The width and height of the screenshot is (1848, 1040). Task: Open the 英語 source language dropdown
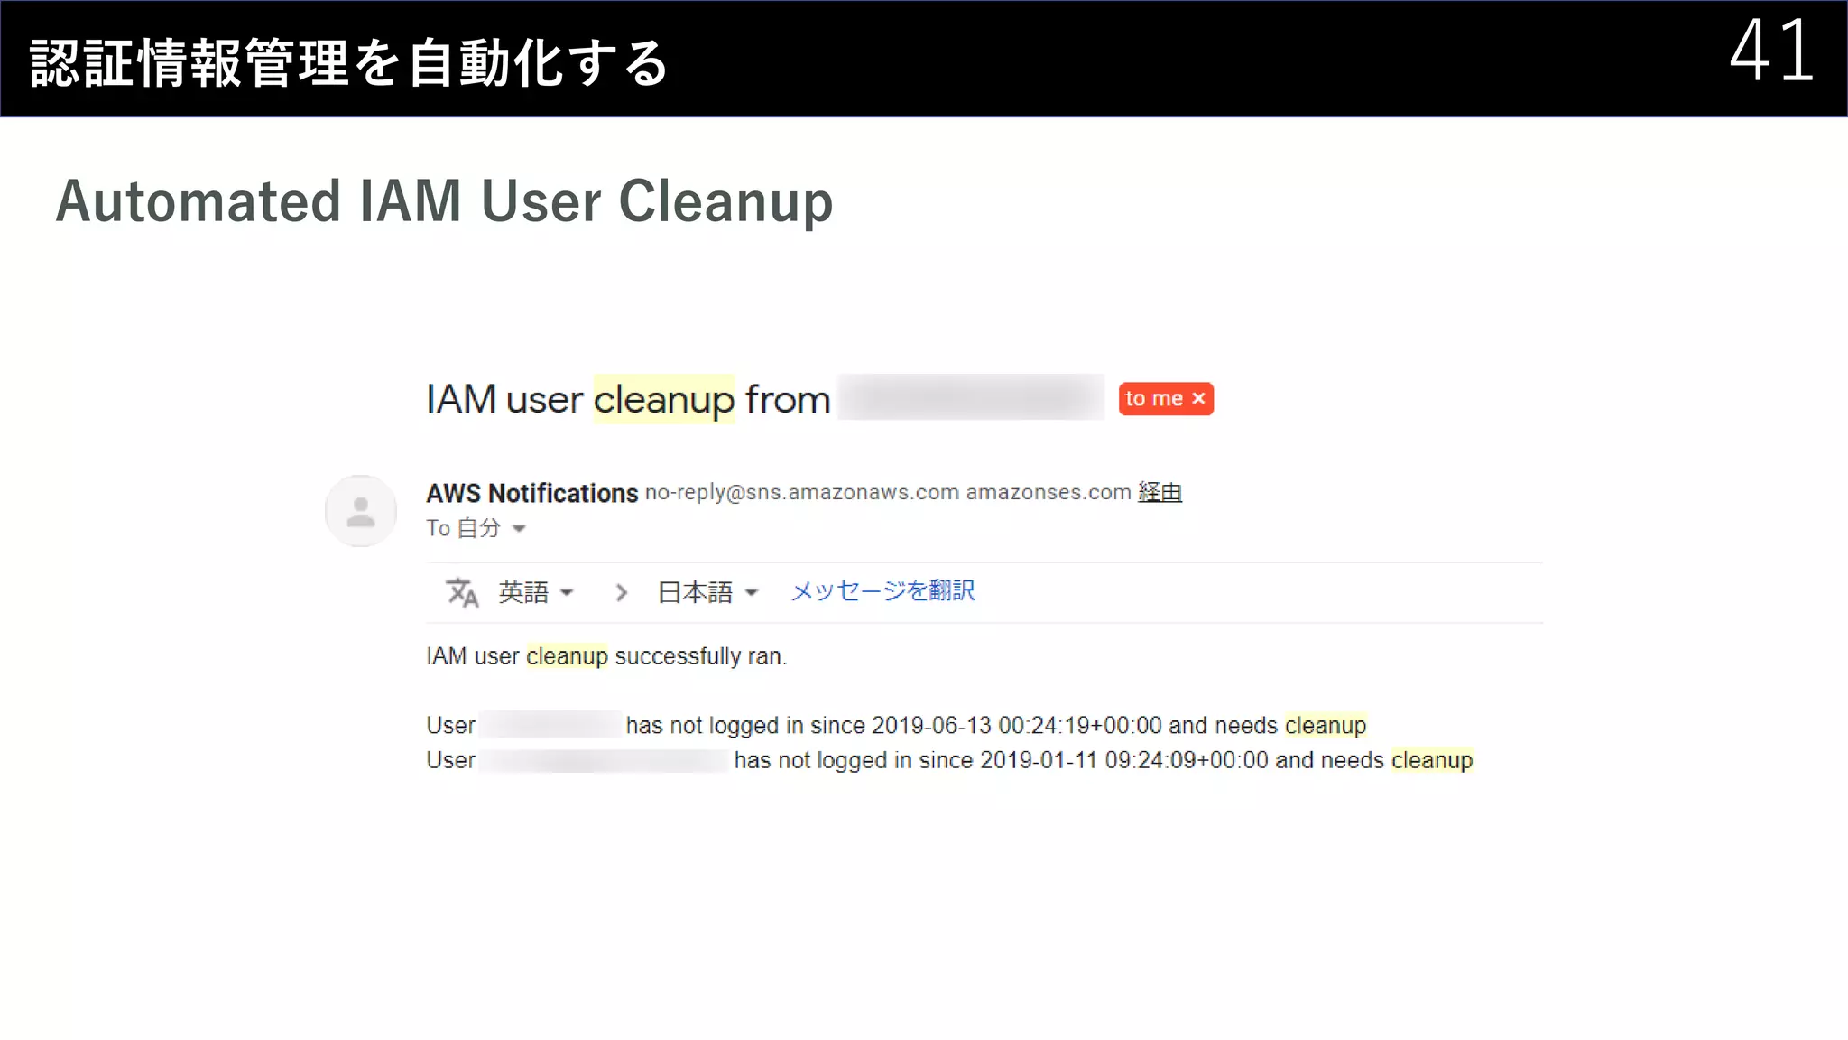click(x=536, y=592)
